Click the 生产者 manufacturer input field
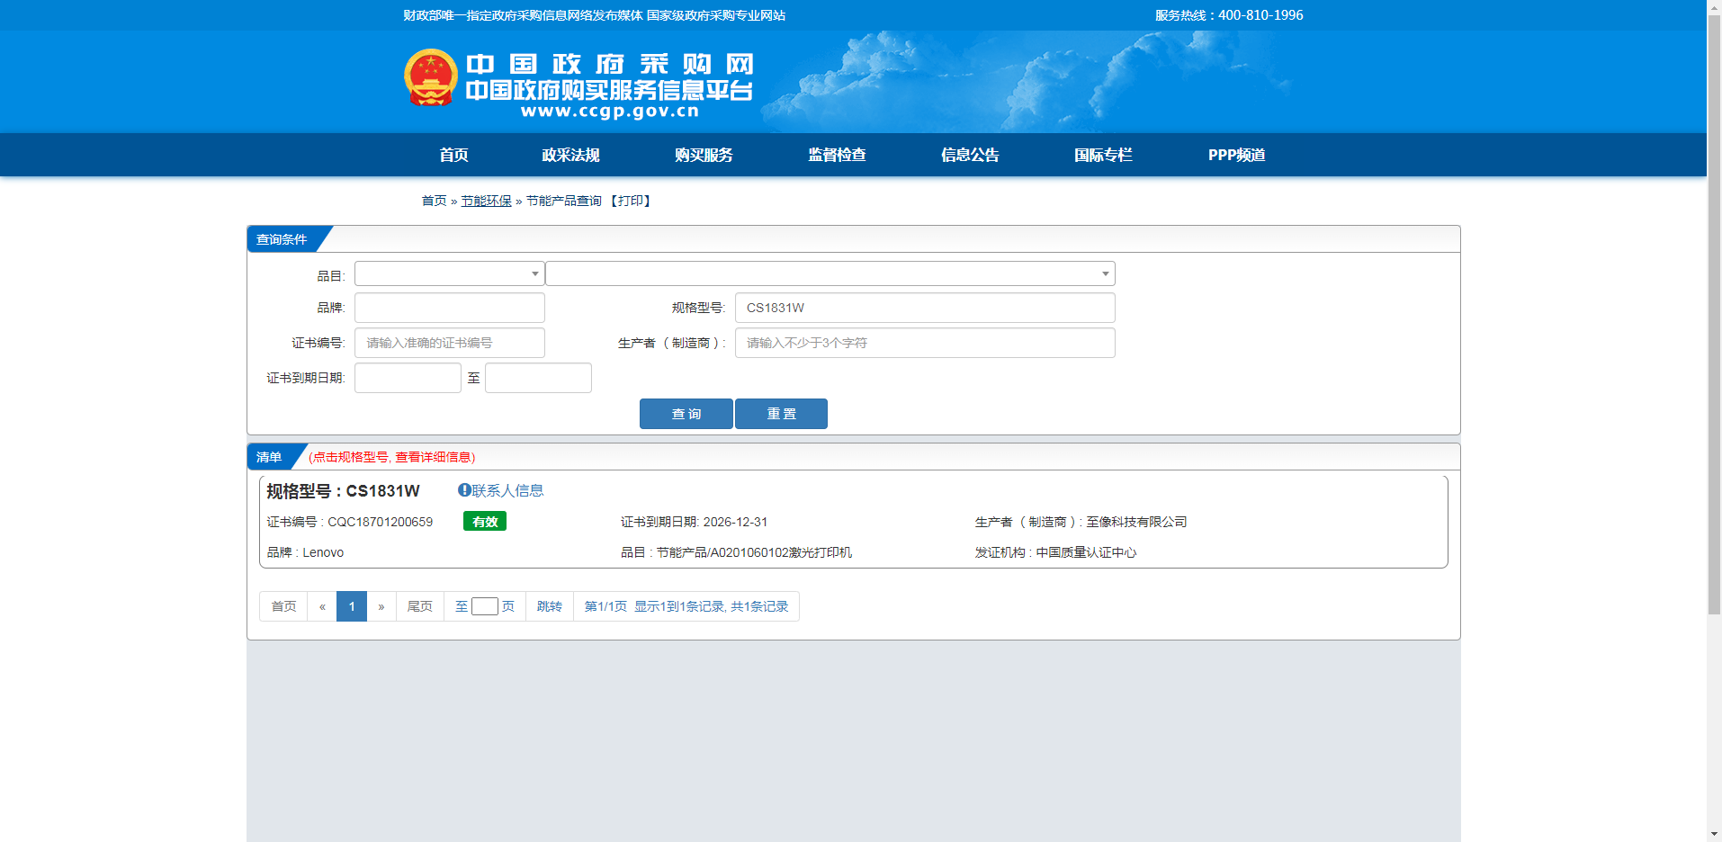1722x842 pixels. (924, 343)
